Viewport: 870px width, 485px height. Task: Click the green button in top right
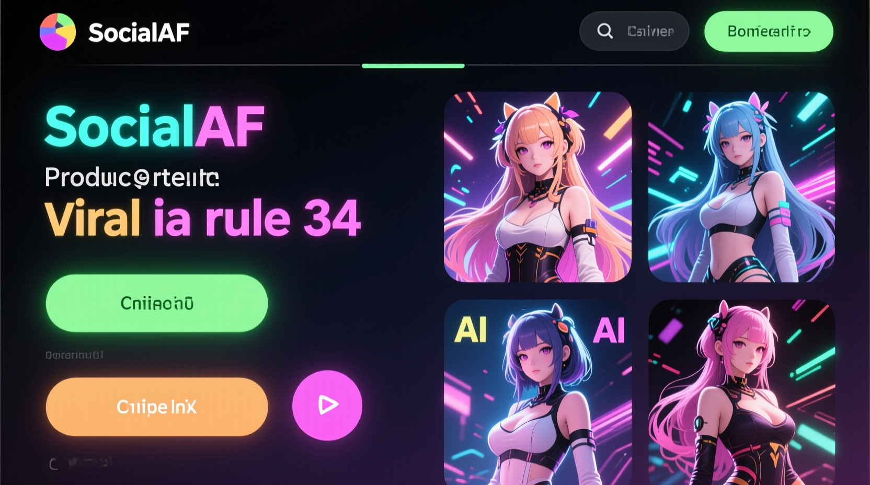click(x=769, y=31)
